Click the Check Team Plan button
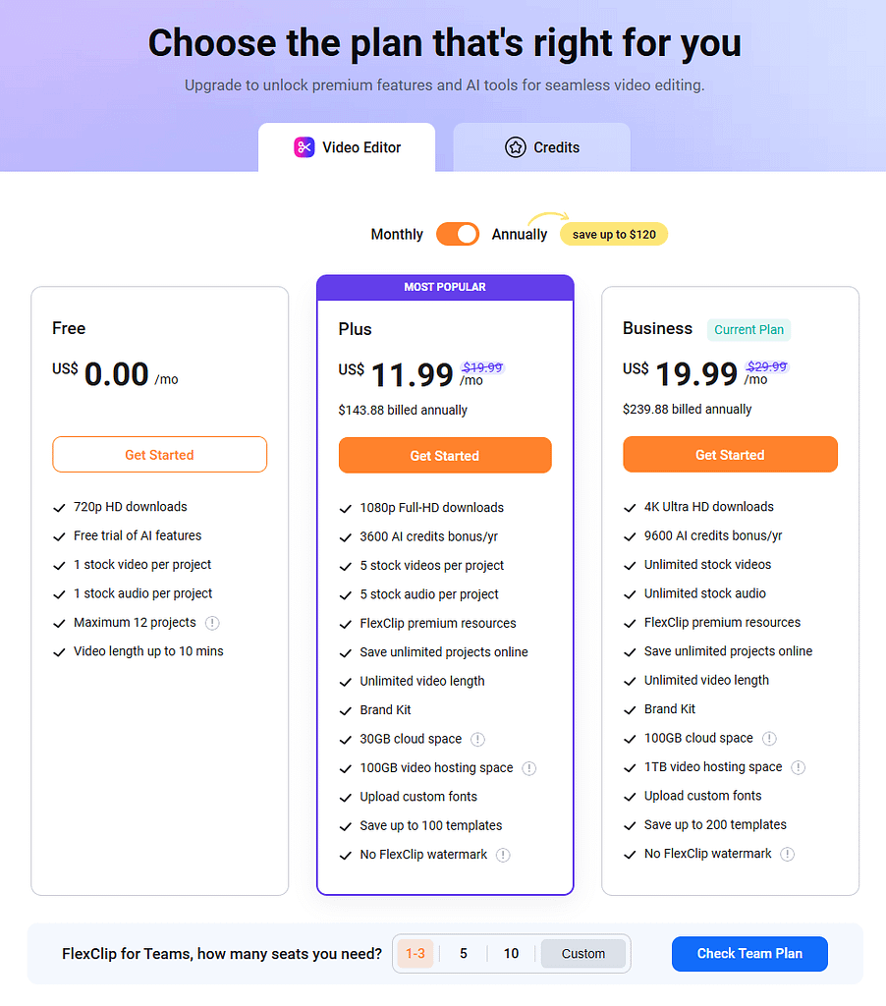The width and height of the screenshot is (886, 1006). (749, 953)
